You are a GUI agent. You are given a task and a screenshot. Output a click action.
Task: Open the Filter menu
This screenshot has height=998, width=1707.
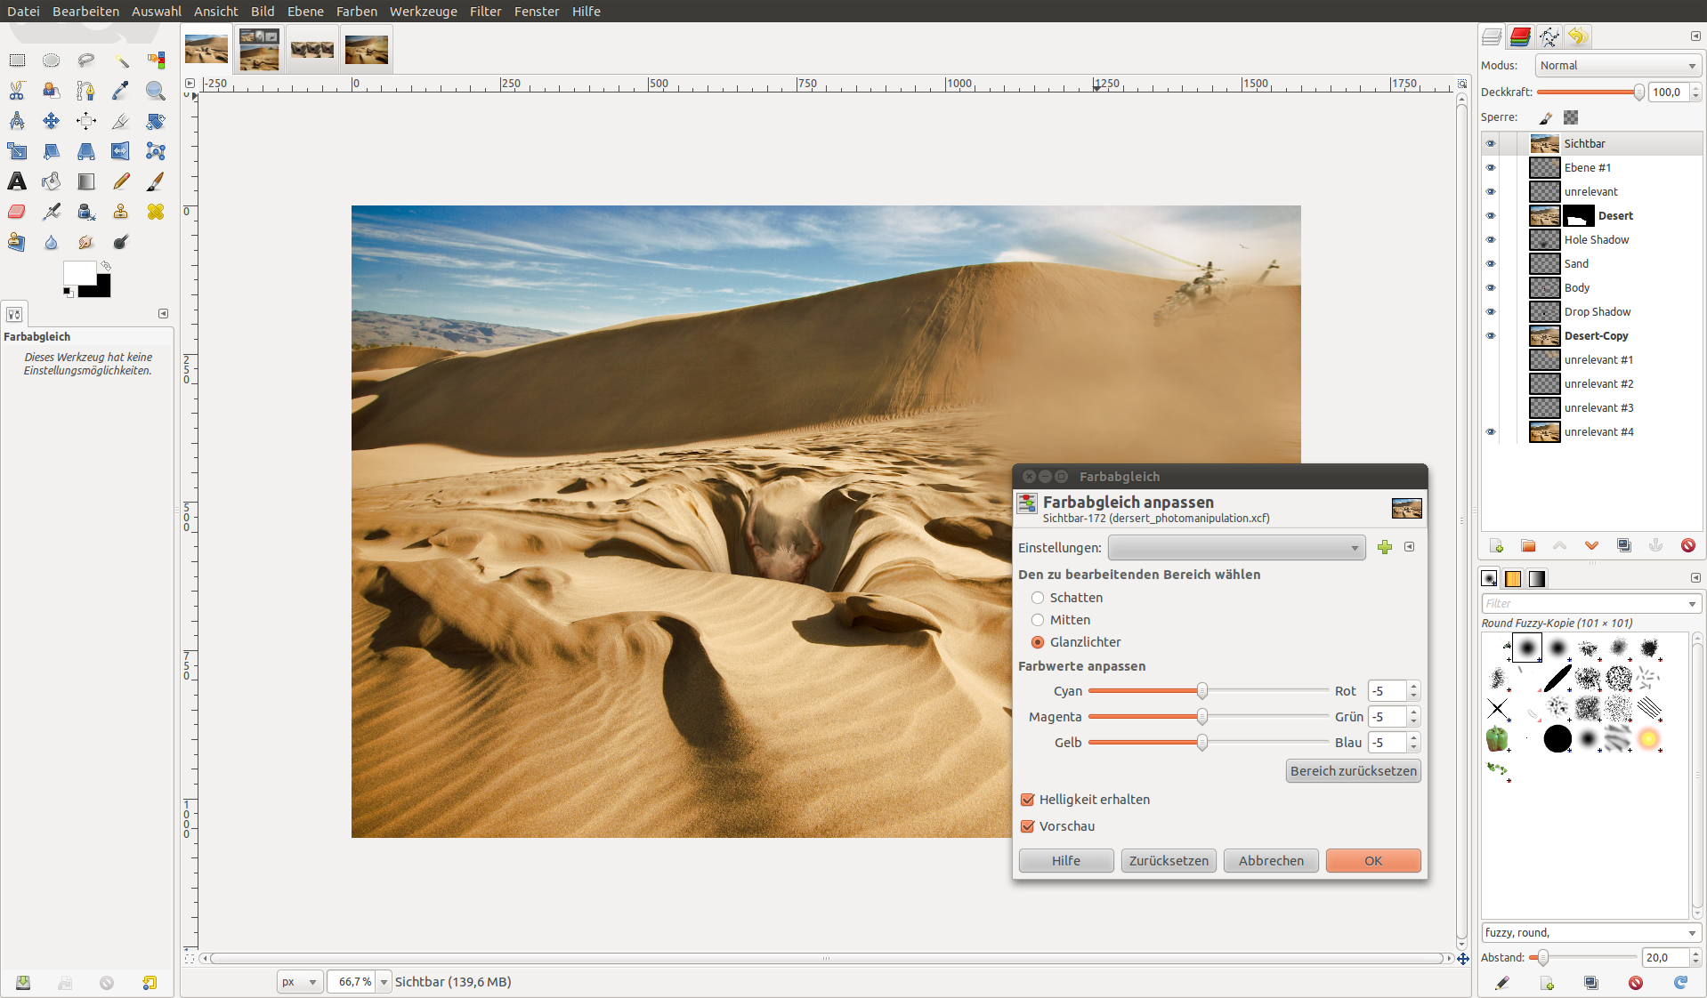[x=485, y=12]
